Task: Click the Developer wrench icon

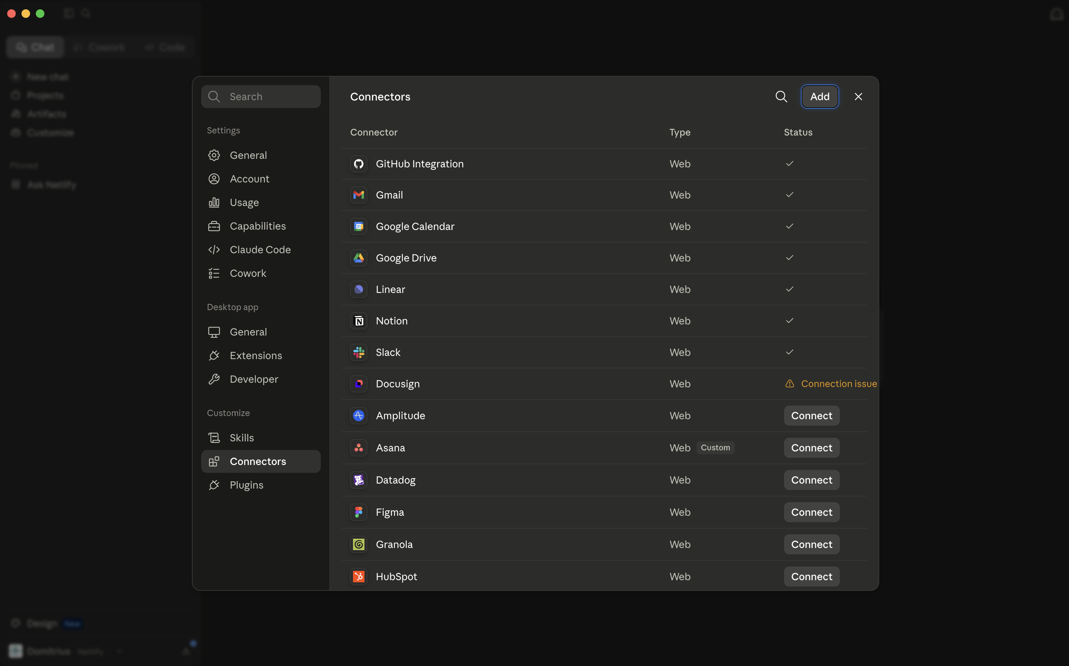Action: pos(214,379)
